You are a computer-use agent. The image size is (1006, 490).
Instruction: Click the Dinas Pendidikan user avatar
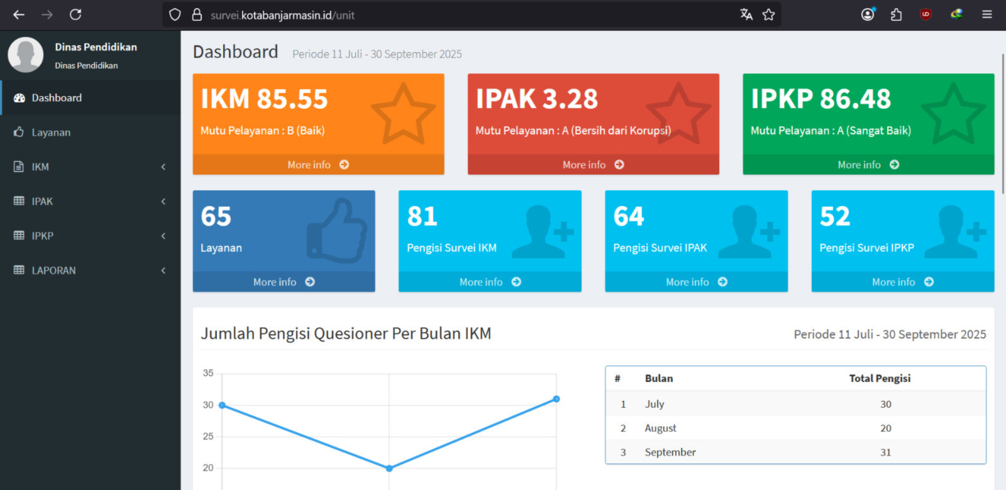(x=26, y=55)
